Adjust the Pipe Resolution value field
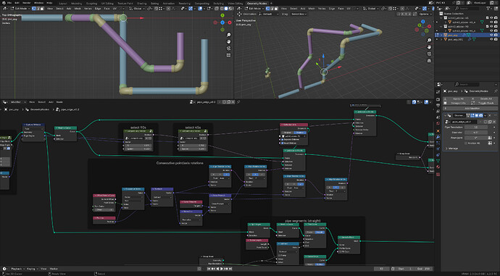 pos(476,127)
